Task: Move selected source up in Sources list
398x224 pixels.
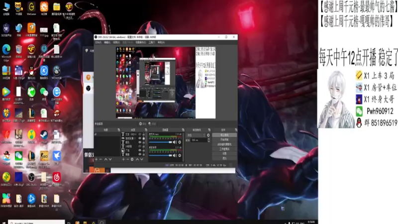Action: (137, 159)
